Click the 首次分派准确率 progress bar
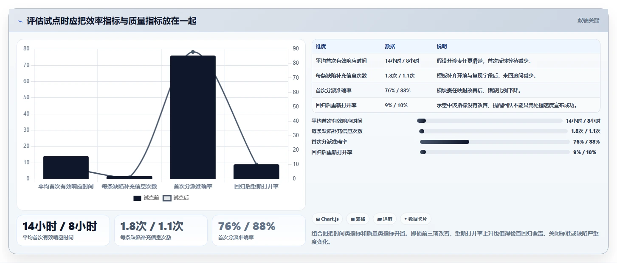 click(495, 142)
